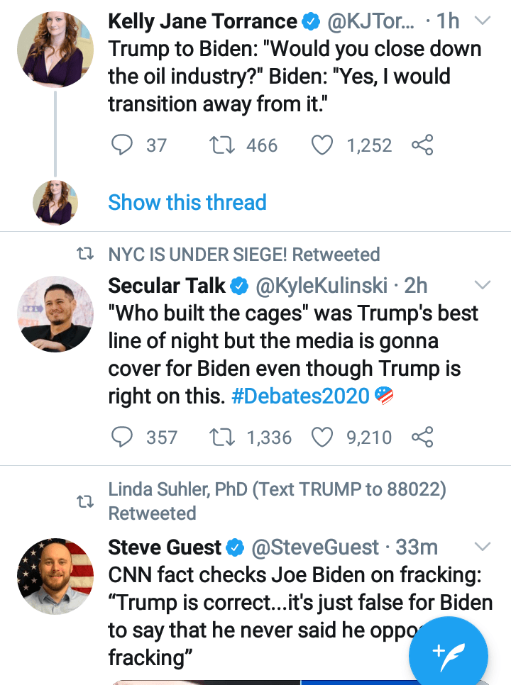Open the NYC IS UNDER SIEGE! Retweeted label
This screenshot has width=511, height=685.
coord(243,255)
